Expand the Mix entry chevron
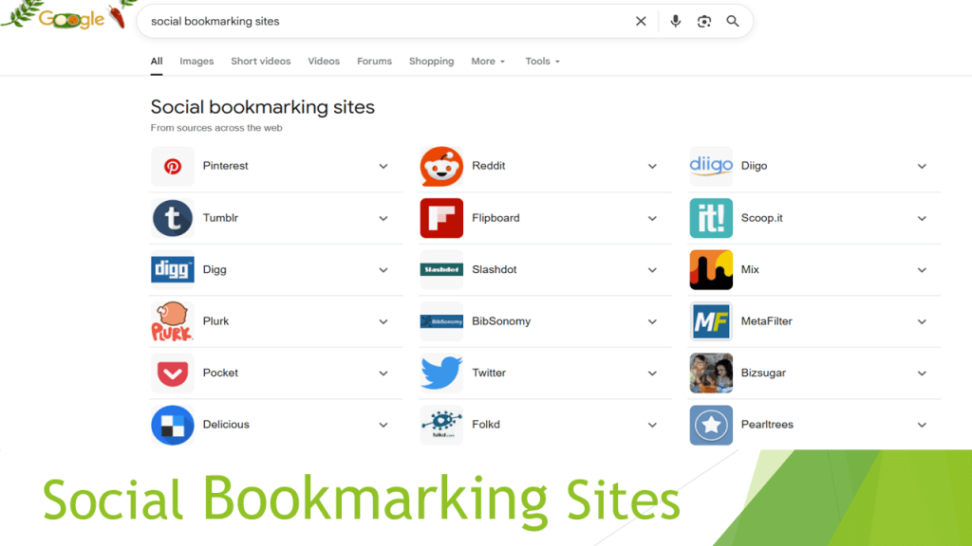This screenshot has height=546, width=972. [922, 270]
